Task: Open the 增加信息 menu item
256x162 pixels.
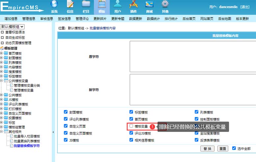Action: (x=11, y=19)
